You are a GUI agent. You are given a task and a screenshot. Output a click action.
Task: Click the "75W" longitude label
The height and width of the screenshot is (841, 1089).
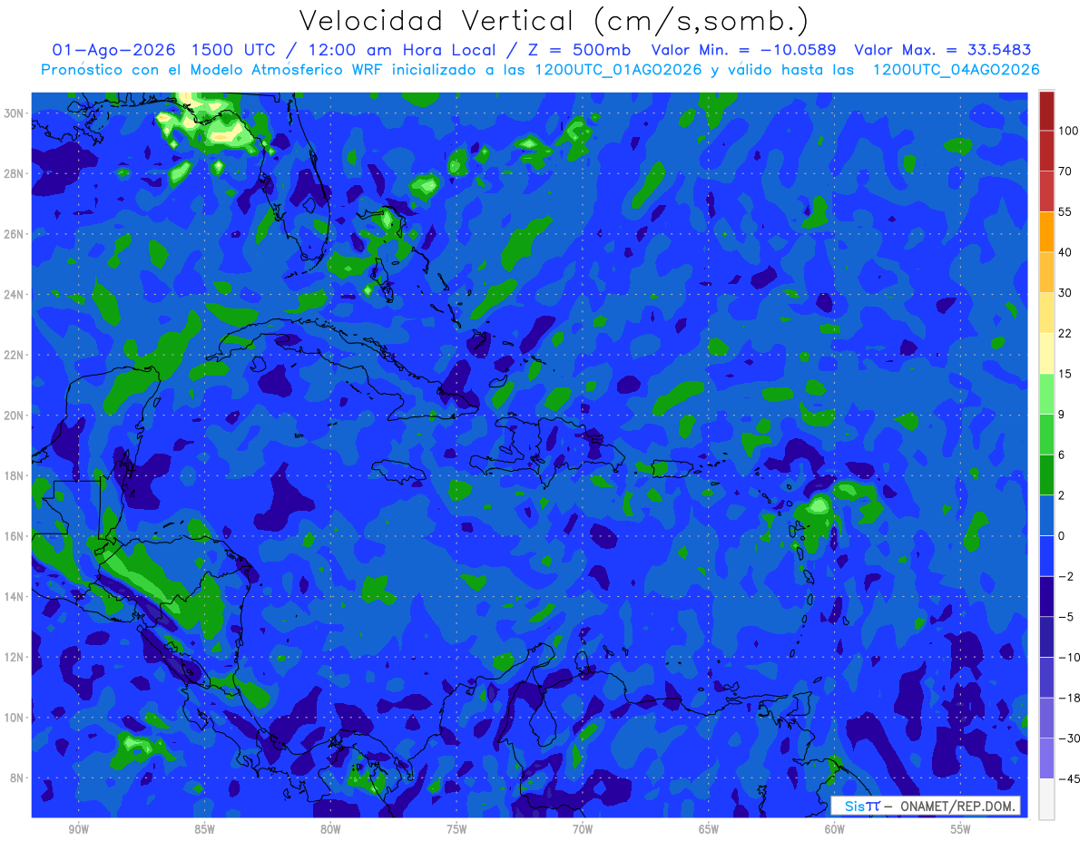coord(456,829)
